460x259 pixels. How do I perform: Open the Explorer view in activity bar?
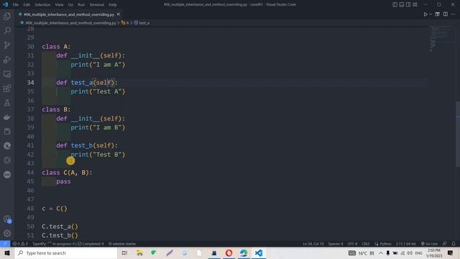(7, 16)
